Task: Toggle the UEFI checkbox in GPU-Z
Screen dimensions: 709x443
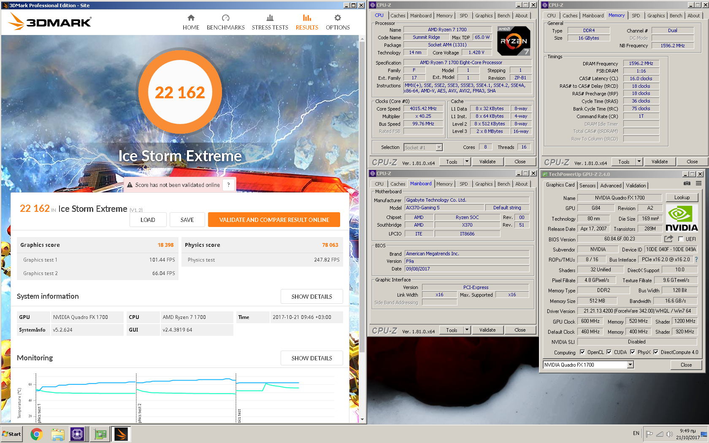Action: [681, 239]
